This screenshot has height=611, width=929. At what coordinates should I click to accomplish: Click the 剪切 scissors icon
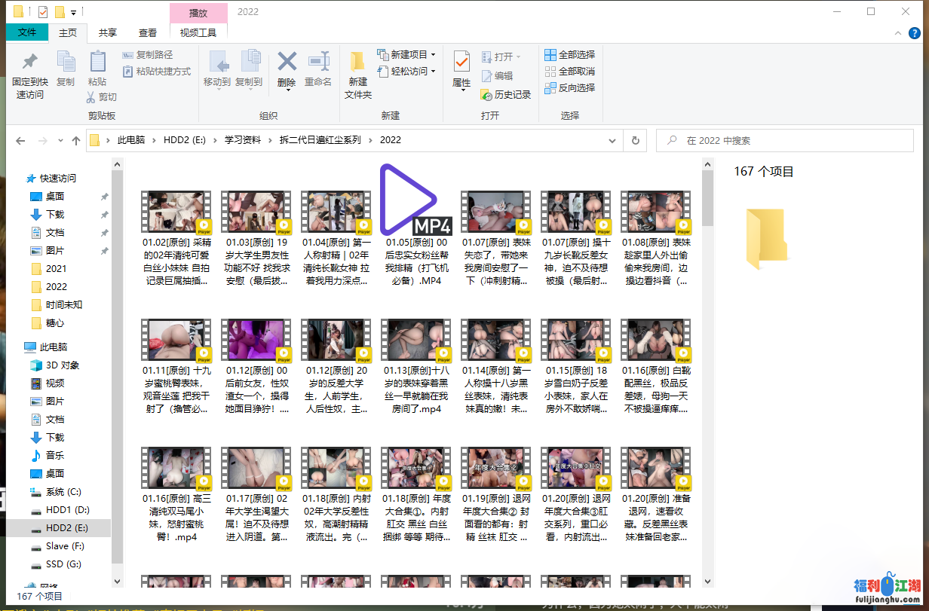[x=90, y=96]
